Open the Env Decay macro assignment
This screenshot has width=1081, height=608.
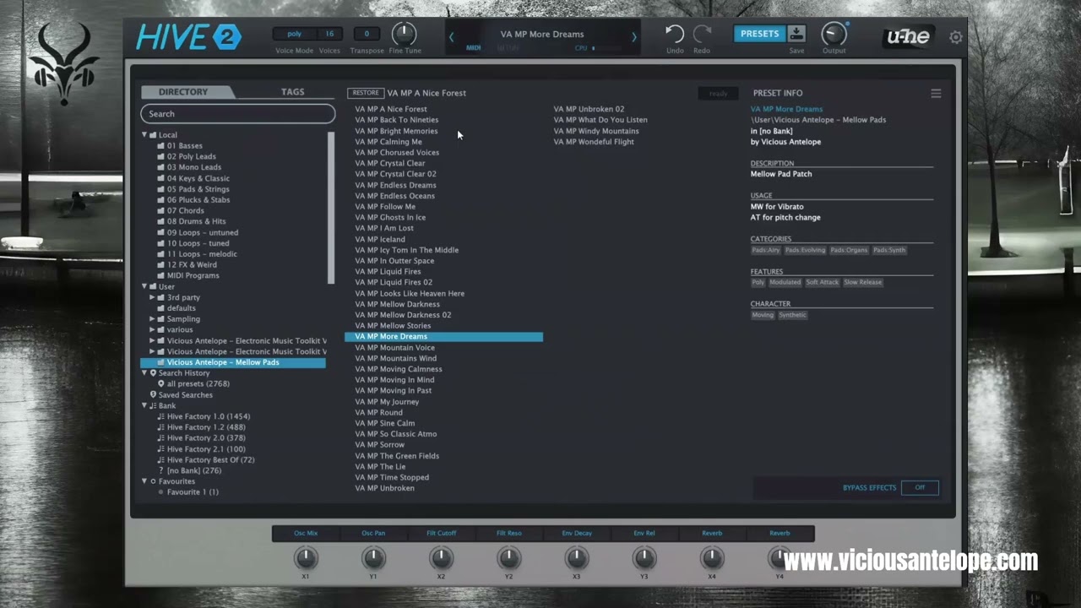click(577, 534)
